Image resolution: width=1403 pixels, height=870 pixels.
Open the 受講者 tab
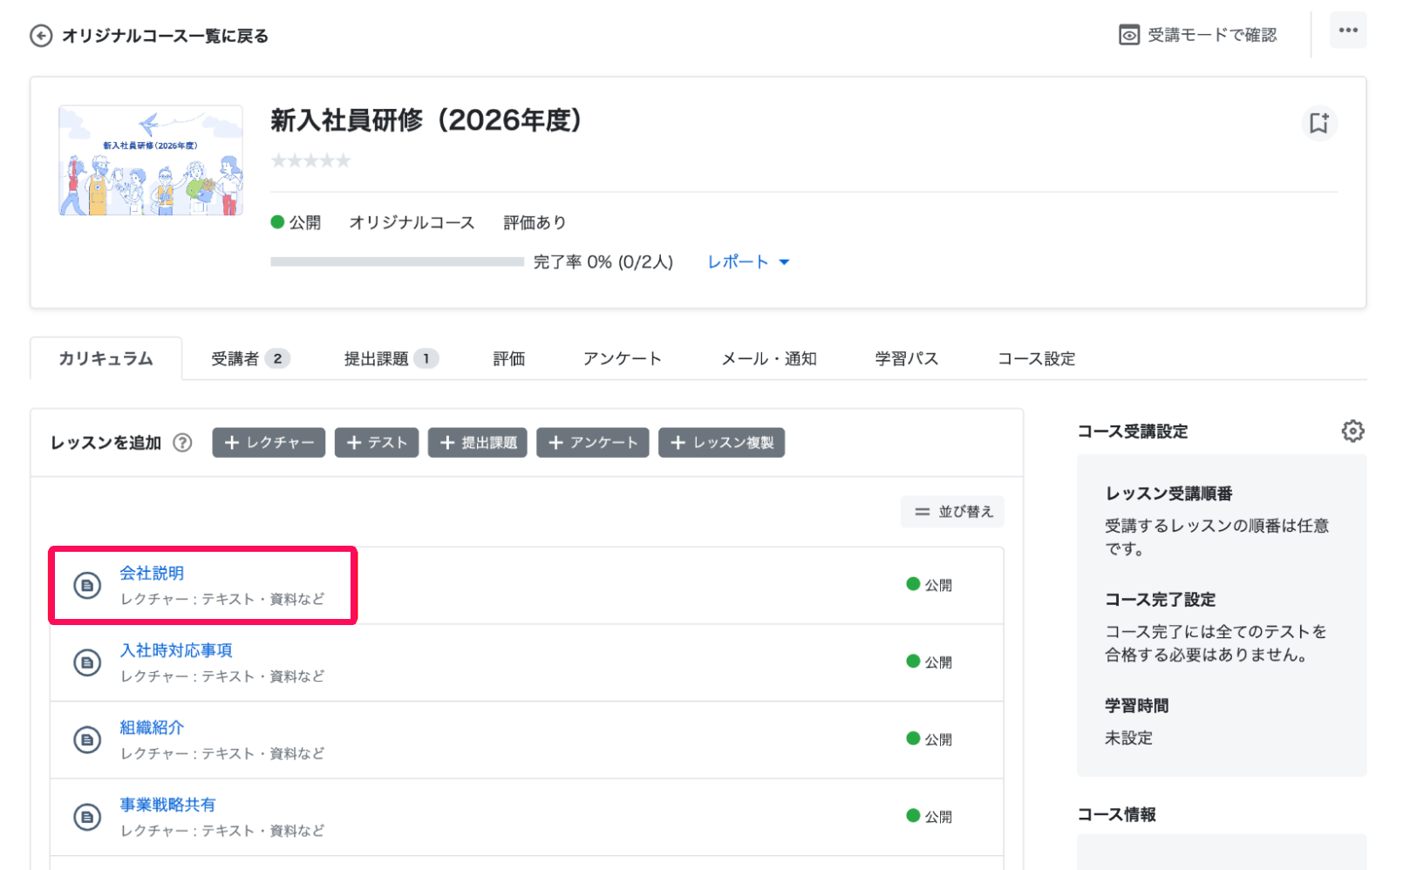(x=249, y=358)
